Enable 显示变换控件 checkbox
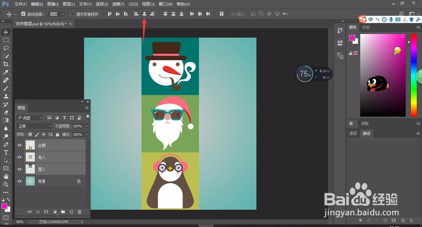 73,14
